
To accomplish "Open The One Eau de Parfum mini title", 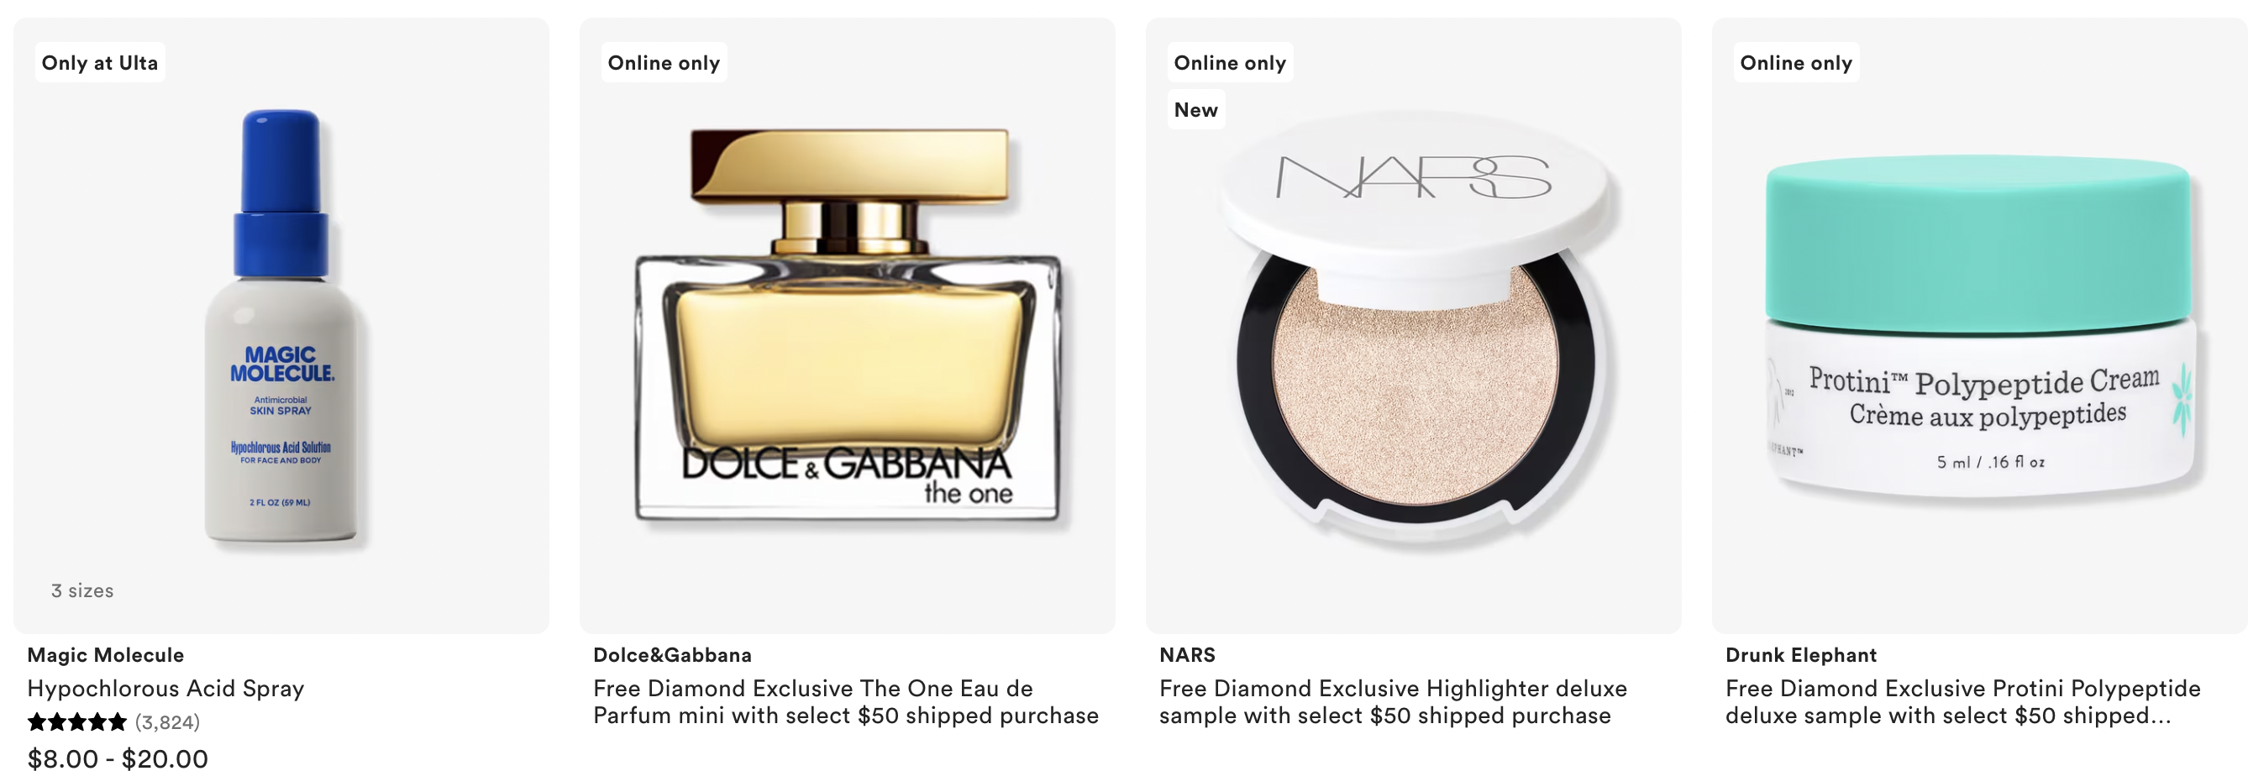I will tap(846, 702).
